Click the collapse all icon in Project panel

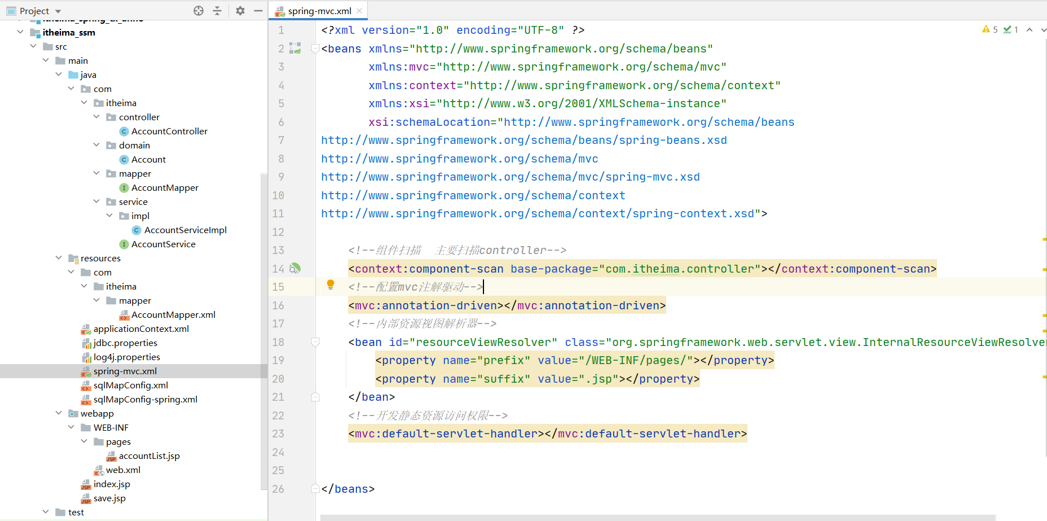[217, 11]
